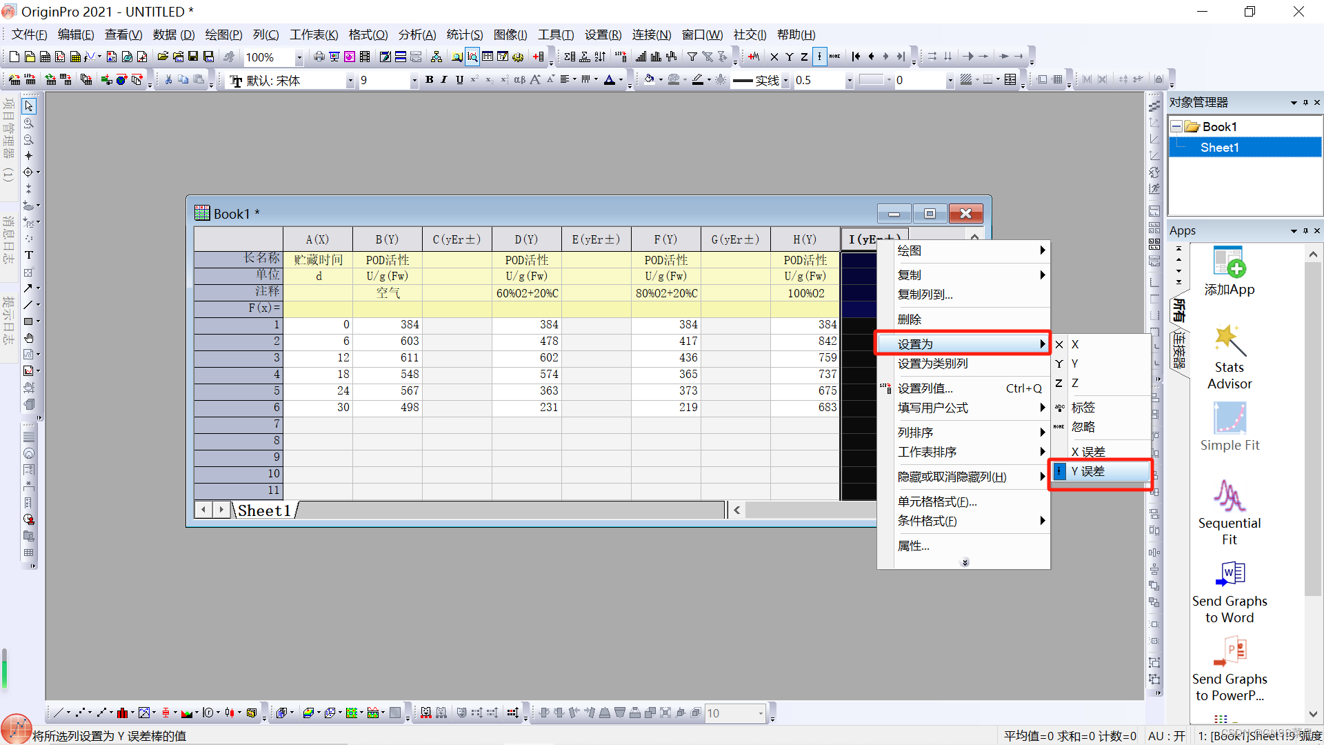Viewport: 1324px width, 745px height.
Task: Select Sheet1 in Object Manager
Action: [x=1219, y=148]
